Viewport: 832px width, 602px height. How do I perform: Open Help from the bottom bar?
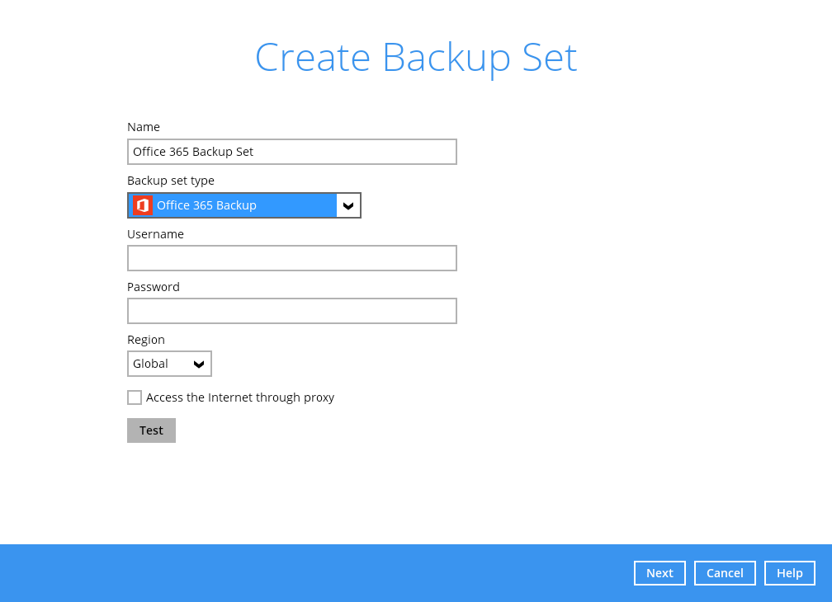coord(790,573)
